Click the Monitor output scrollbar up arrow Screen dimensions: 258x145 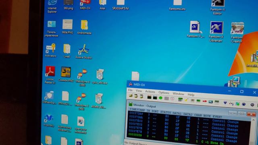[254, 120]
